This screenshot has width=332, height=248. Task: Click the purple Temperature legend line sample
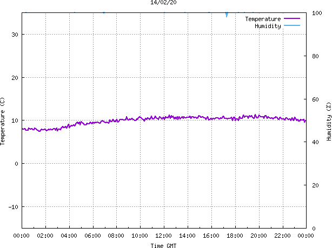pyautogui.click(x=292, y=18)
